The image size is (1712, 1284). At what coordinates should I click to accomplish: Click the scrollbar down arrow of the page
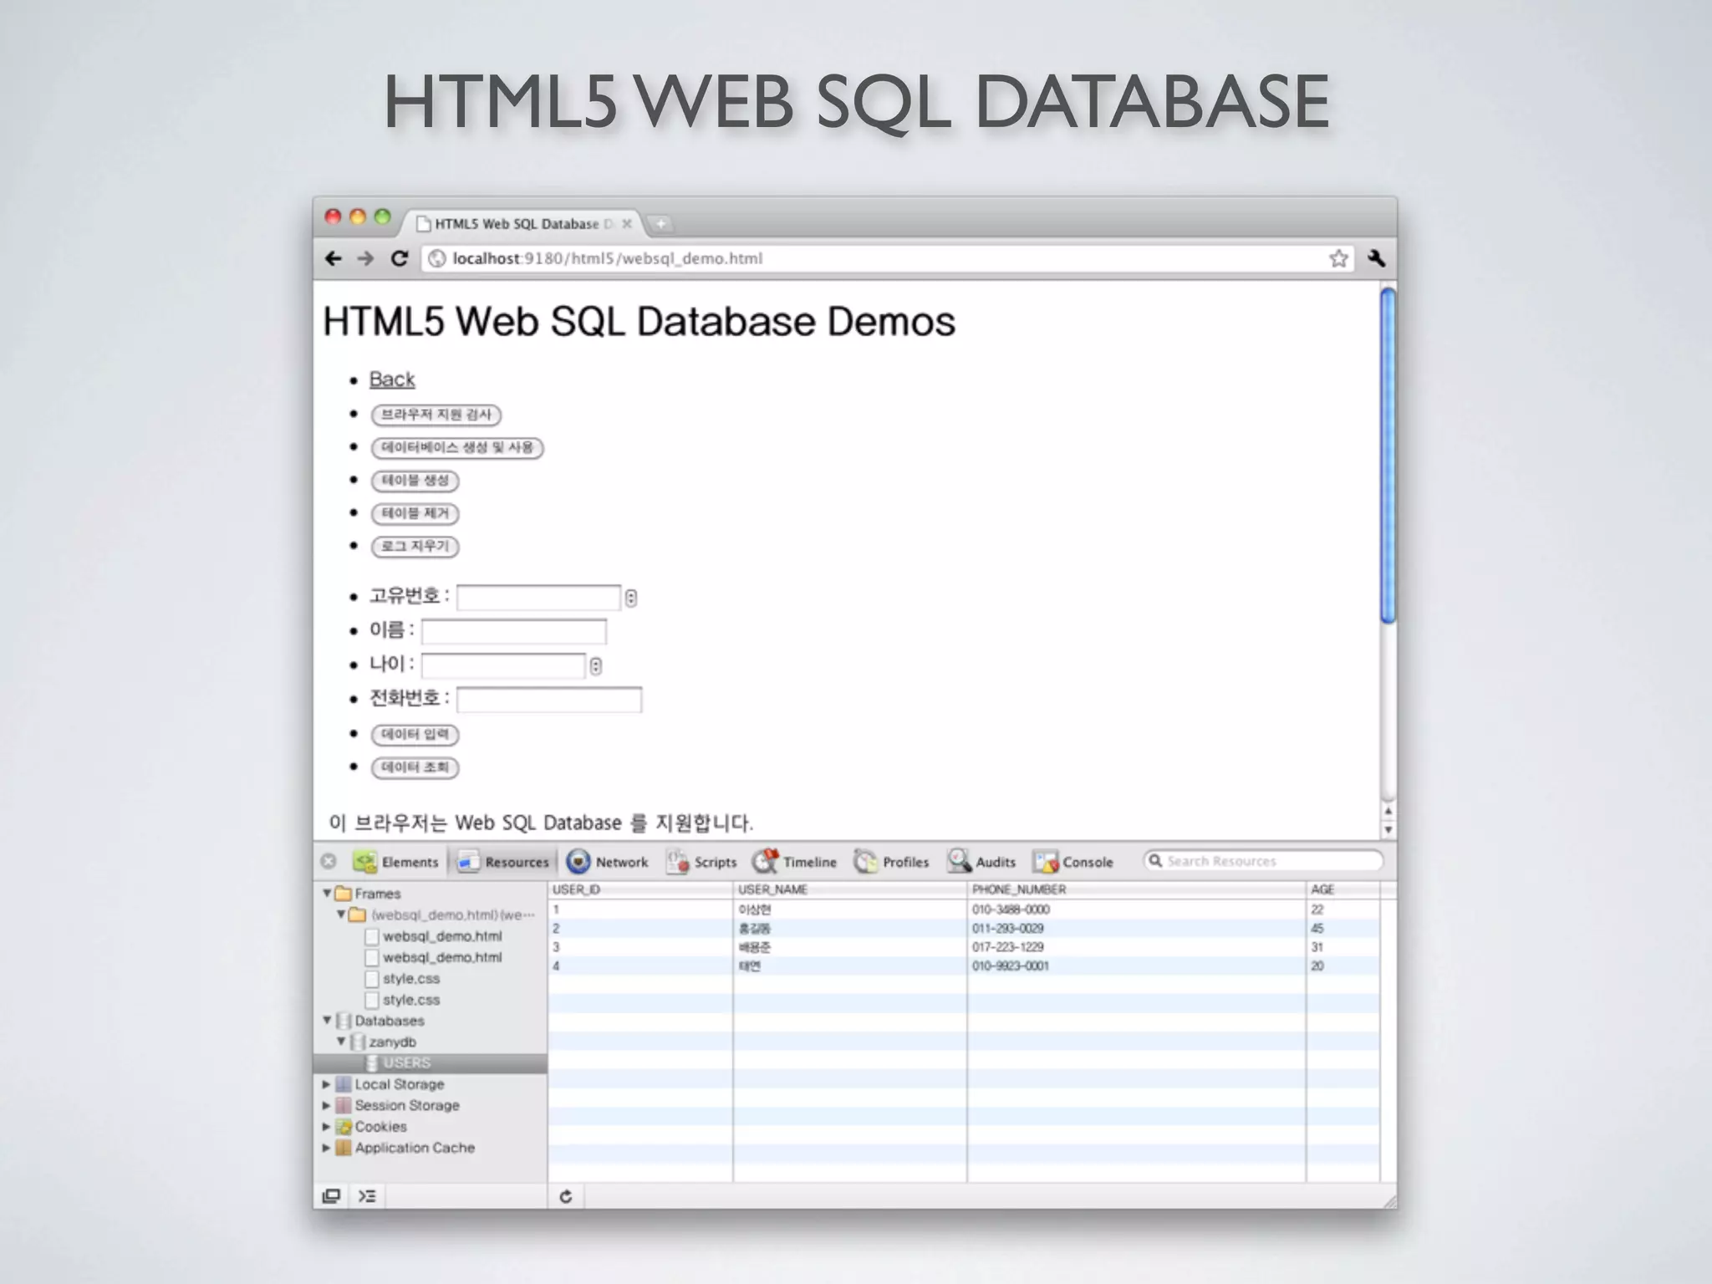click(x=1388, y=829)
